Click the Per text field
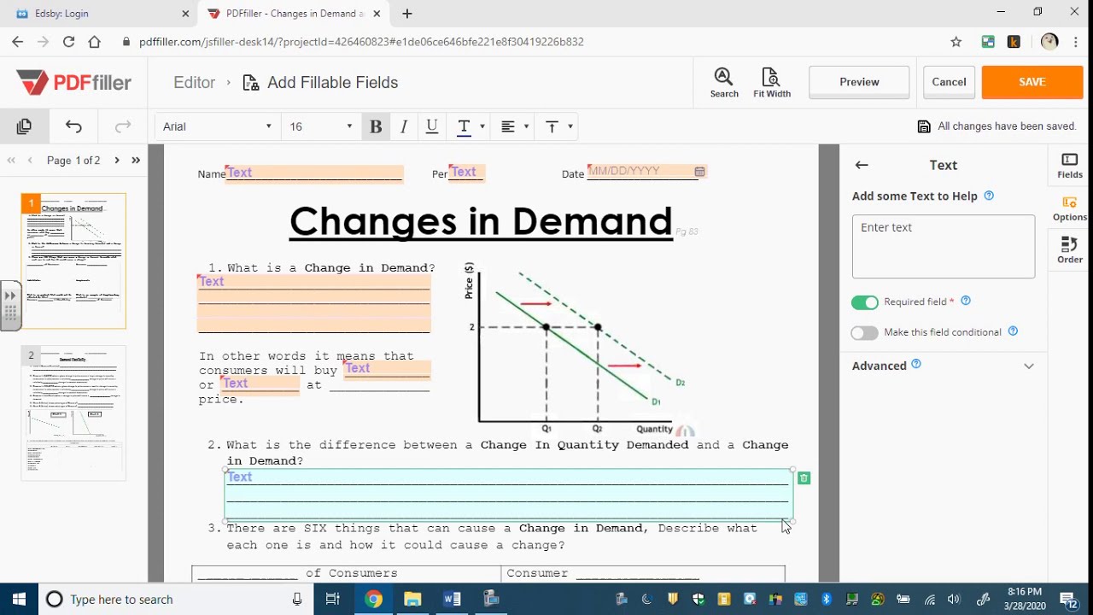 [467, 173]
